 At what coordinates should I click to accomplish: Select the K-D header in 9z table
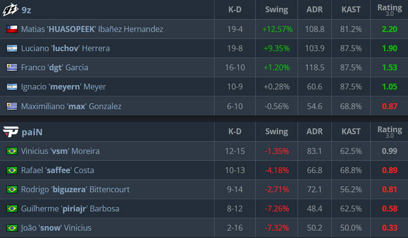tap(235, 10)
